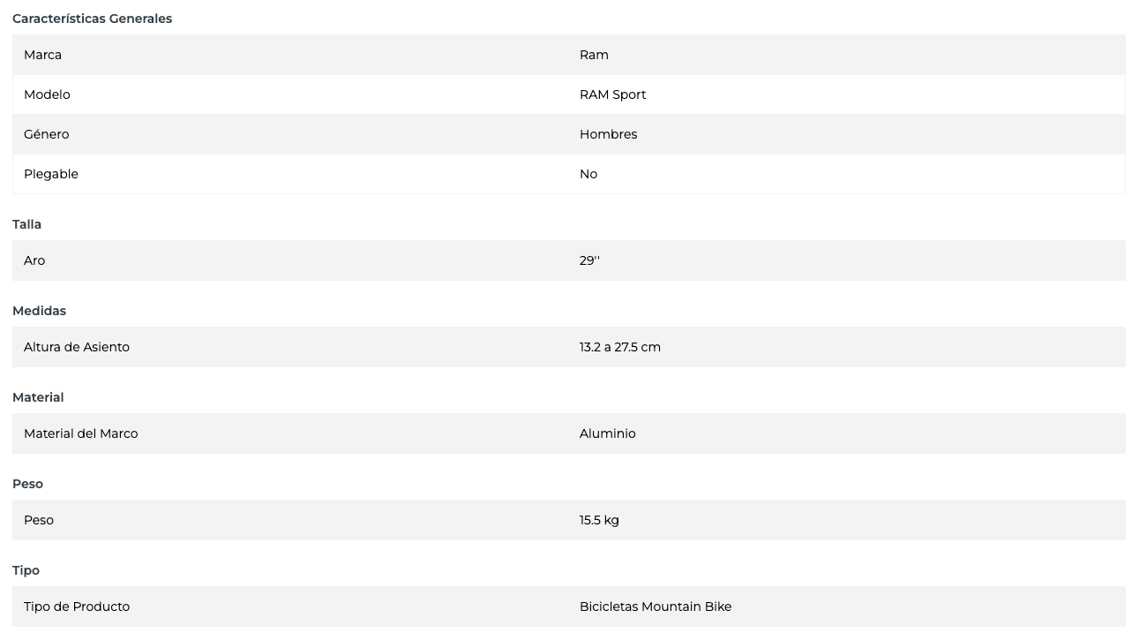Select the Marca row label
The width and height of the screenshot is (1139, 633).
[x=42, y=55]
